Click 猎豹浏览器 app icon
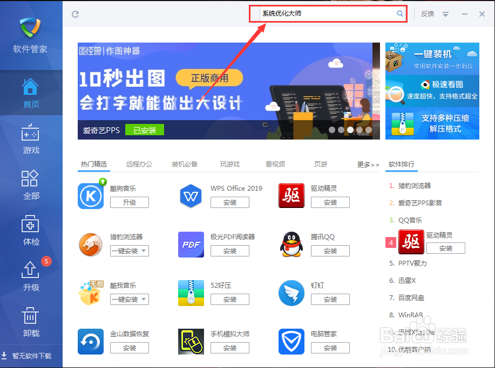Image resolution: width=495 pixels, height=368 pixels. coord(91,245)
